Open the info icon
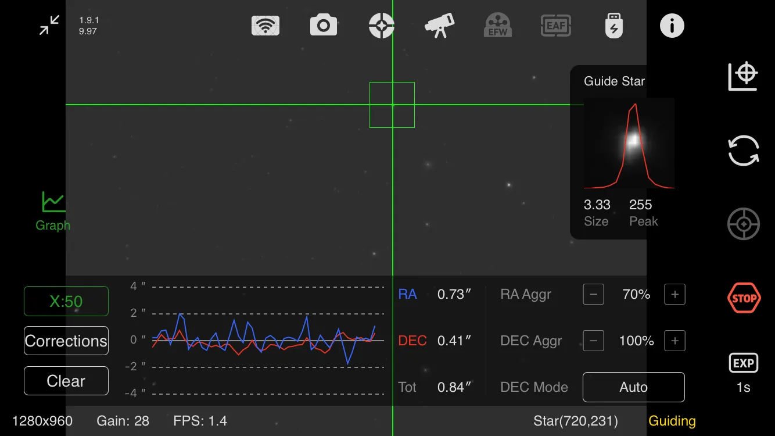 click(672, 26)
